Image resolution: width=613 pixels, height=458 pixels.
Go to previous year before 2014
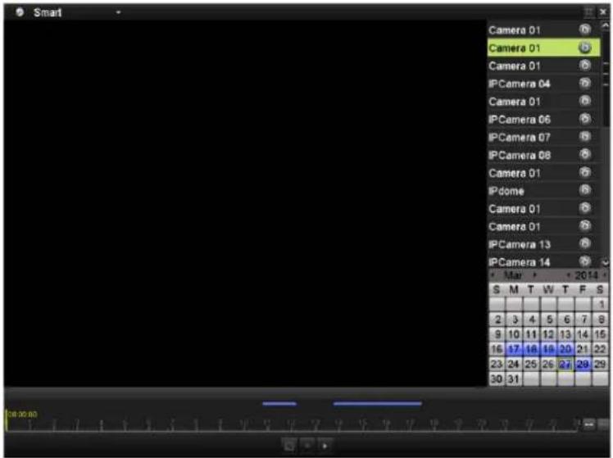569,275
